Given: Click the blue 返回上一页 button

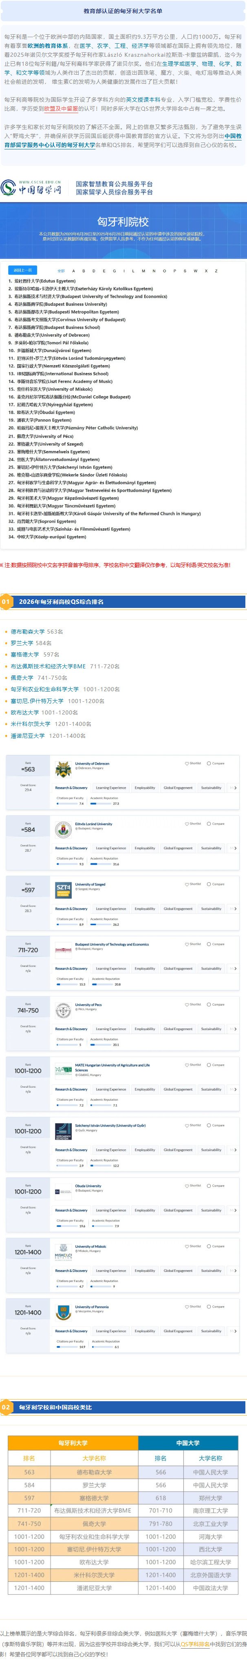Looking at the screenshot, I should click(23, 270).
